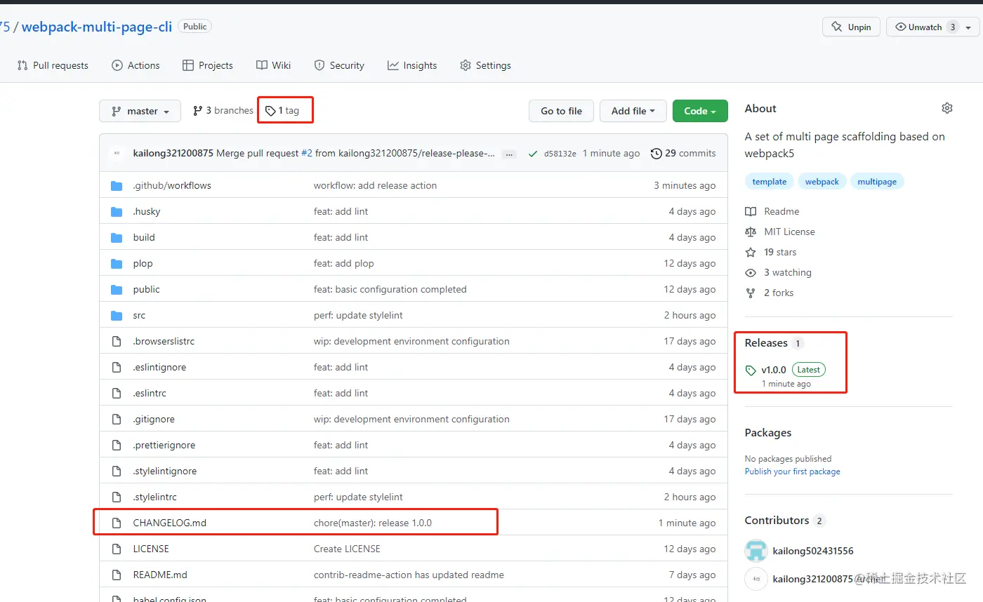
Task: Switch to the Actions tab
Action: click(x=136, y=65)
